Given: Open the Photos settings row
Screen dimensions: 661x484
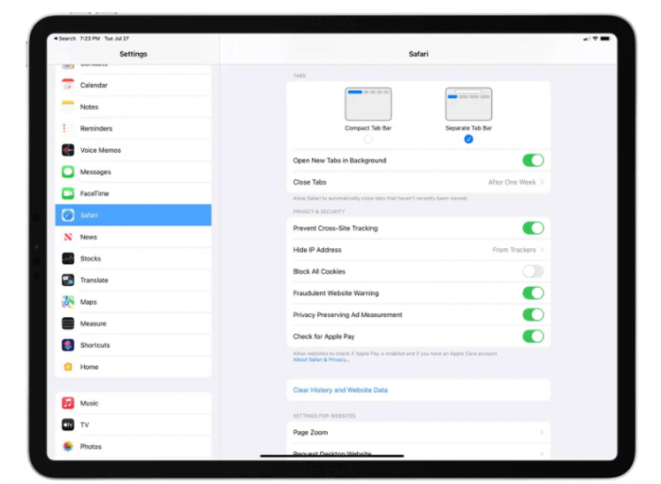Looking at the screenshot, I should 133,446.
